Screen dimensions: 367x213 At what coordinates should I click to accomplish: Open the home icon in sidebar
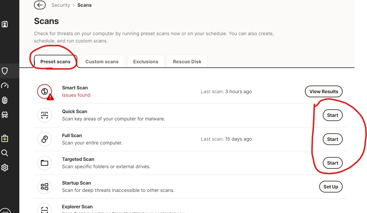pos(5,24)
